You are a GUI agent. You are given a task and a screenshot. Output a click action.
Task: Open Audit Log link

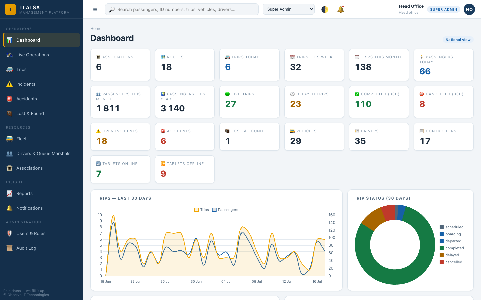pos(41,248)
